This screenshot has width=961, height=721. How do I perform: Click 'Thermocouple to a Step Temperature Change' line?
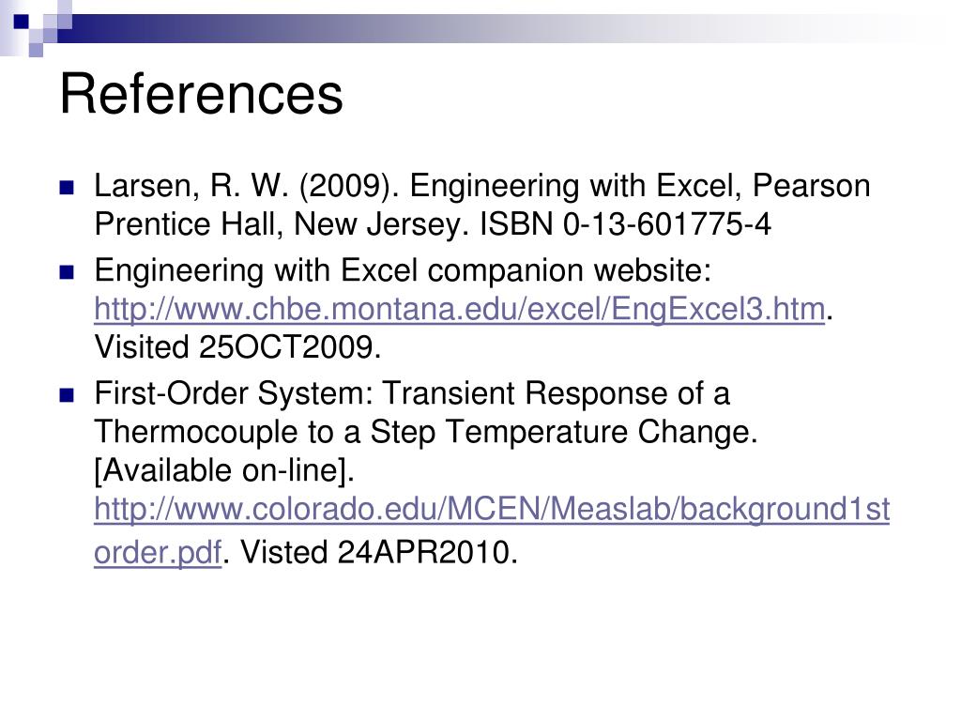click(x=426, y=432)
